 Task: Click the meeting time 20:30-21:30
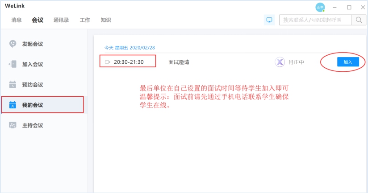tap(129, 62)
